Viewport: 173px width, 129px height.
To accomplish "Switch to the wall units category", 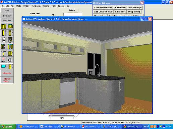I will (x=7, y=21).
